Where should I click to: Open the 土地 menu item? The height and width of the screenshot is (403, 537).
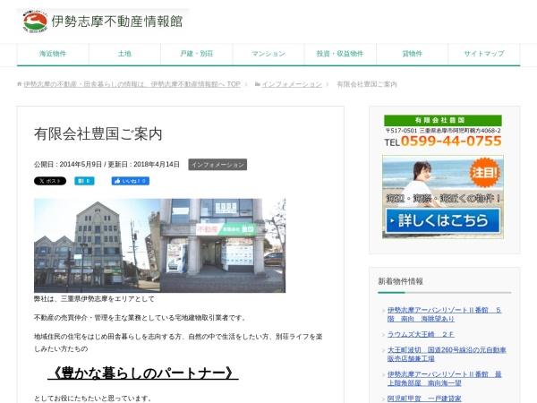(x=124, y=54)
